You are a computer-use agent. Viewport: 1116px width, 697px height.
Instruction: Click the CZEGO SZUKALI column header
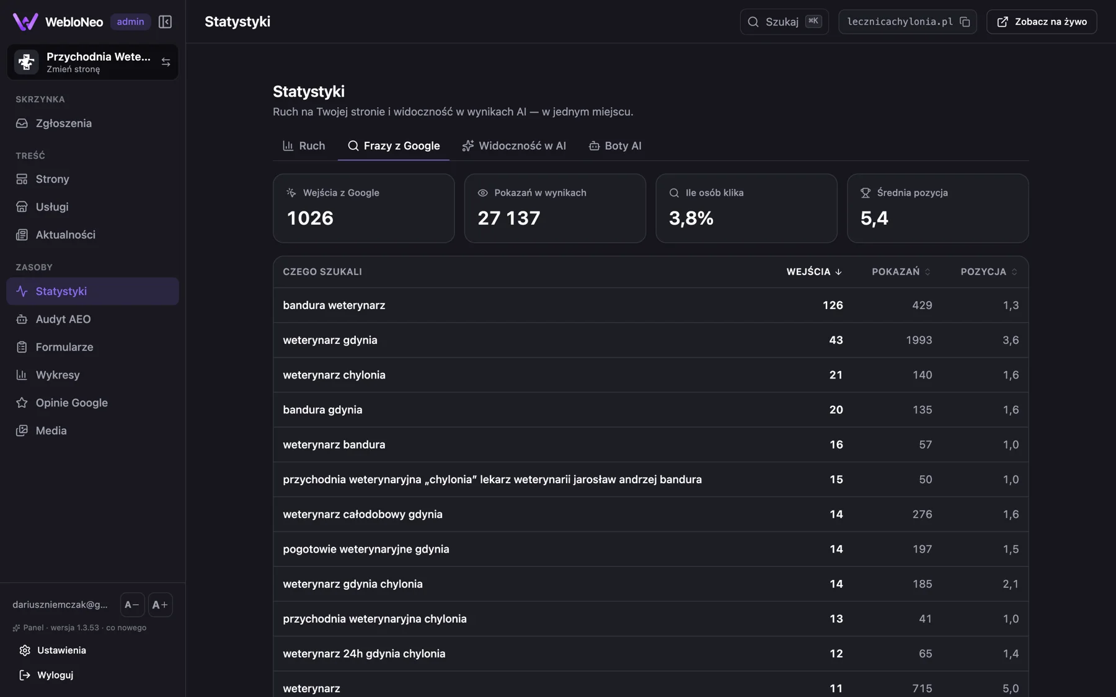coord(322,272)
